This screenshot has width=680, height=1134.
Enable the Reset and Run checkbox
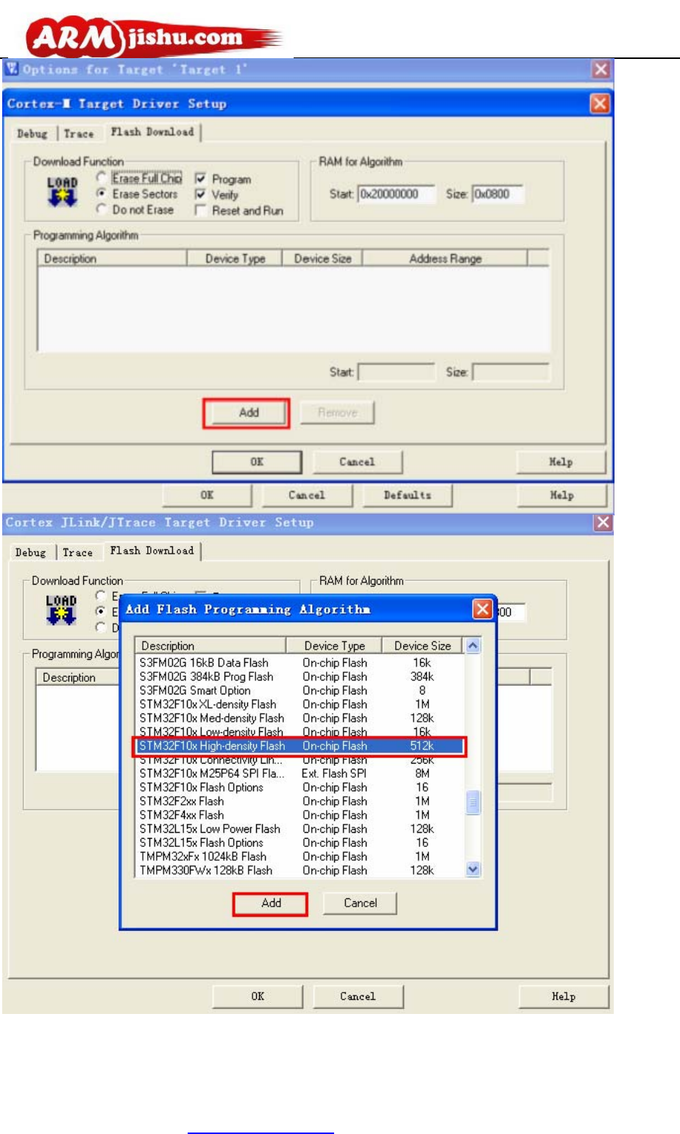[200, 211]
